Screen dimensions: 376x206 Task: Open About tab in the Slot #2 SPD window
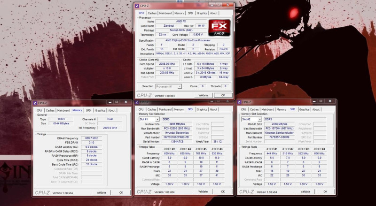[316, 109]
